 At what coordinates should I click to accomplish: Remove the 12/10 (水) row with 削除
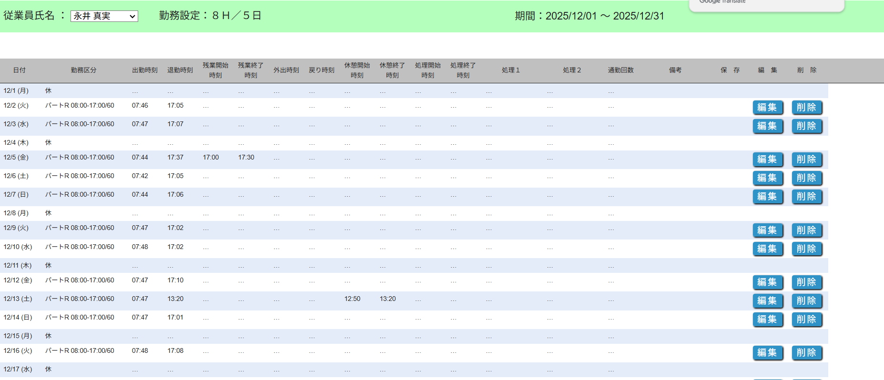[x=806, y=249]
